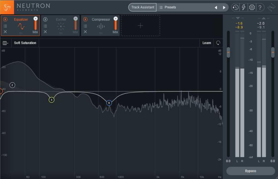Screen dimensions: 278x179
Task: Click the output peak value -2.0
Action: [261, 23]
